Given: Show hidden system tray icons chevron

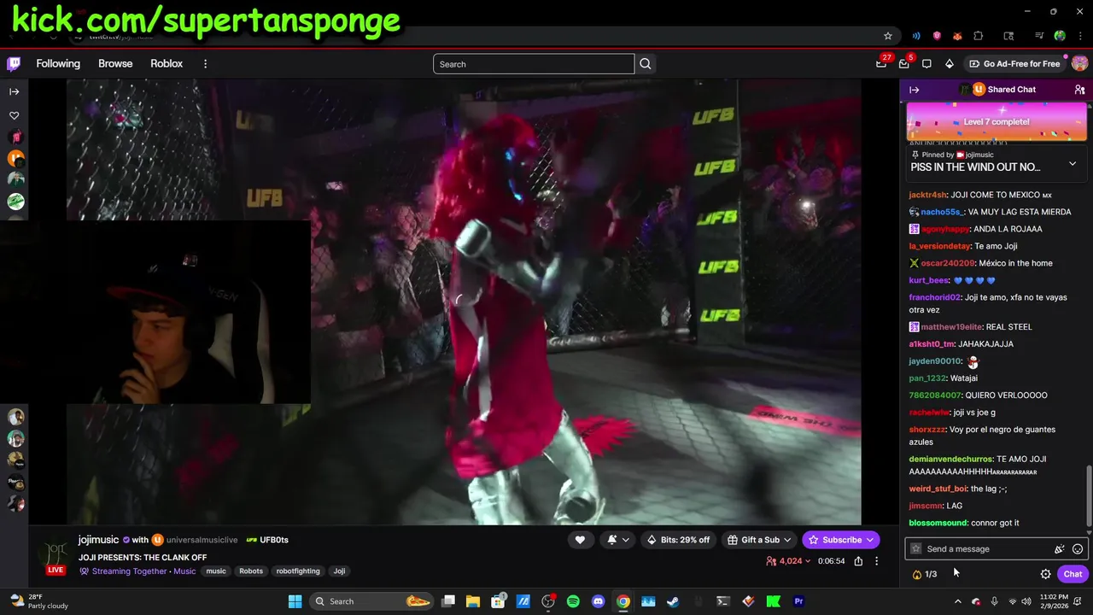Looking at the screenshot, I should pos(957,601).
